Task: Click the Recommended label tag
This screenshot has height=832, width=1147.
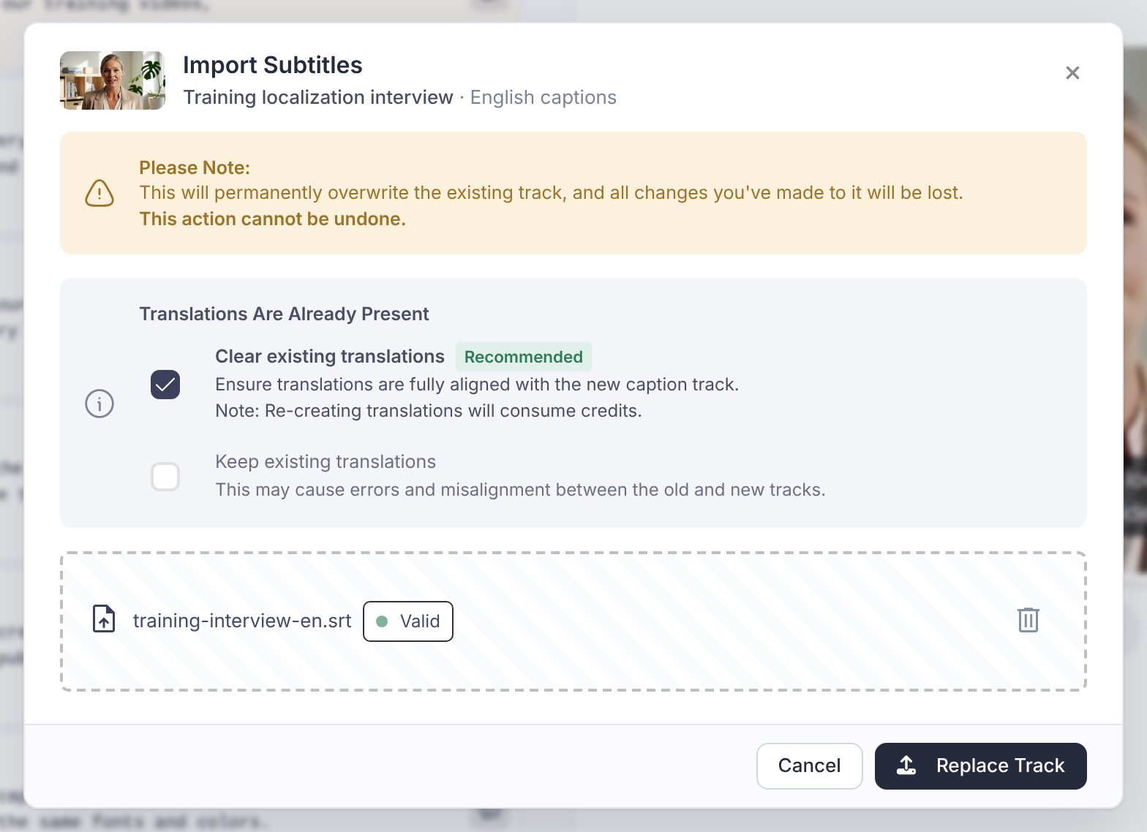Action: [524, 357]
